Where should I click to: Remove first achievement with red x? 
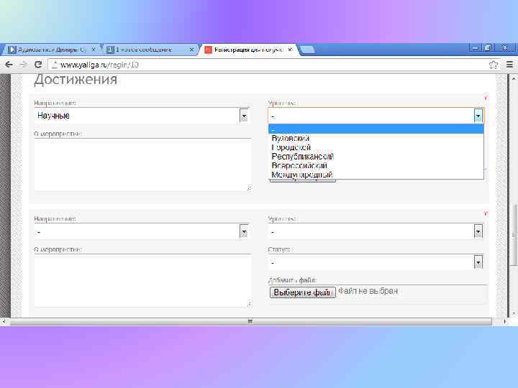[486, 98]
